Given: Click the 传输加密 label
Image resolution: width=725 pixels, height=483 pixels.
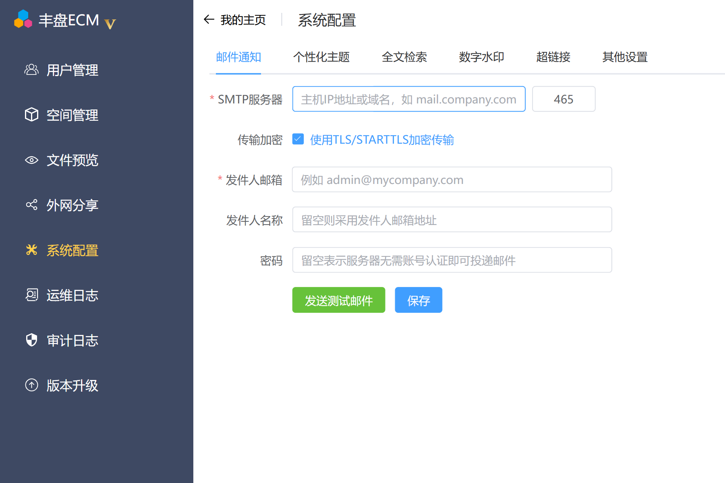Looking at the screenshot, I should click(260, 140).
